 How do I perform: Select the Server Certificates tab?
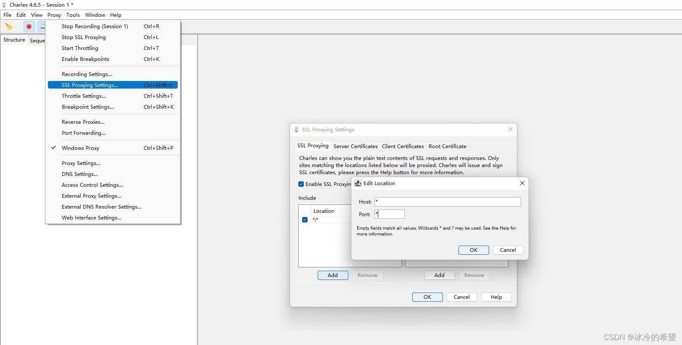(x=355, y=146)
